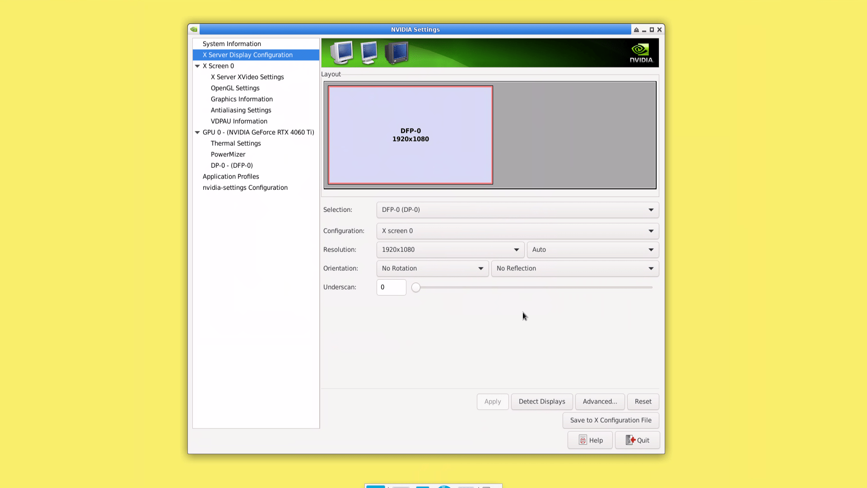Close the NVIDIA Settings window

coord(659,29)
